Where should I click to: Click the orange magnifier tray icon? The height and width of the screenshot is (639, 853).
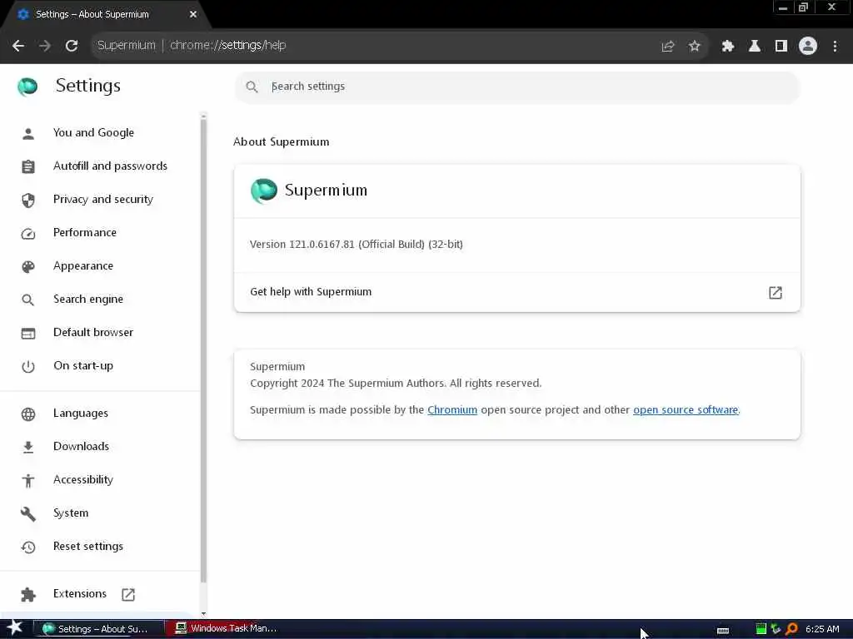(791, 629)
